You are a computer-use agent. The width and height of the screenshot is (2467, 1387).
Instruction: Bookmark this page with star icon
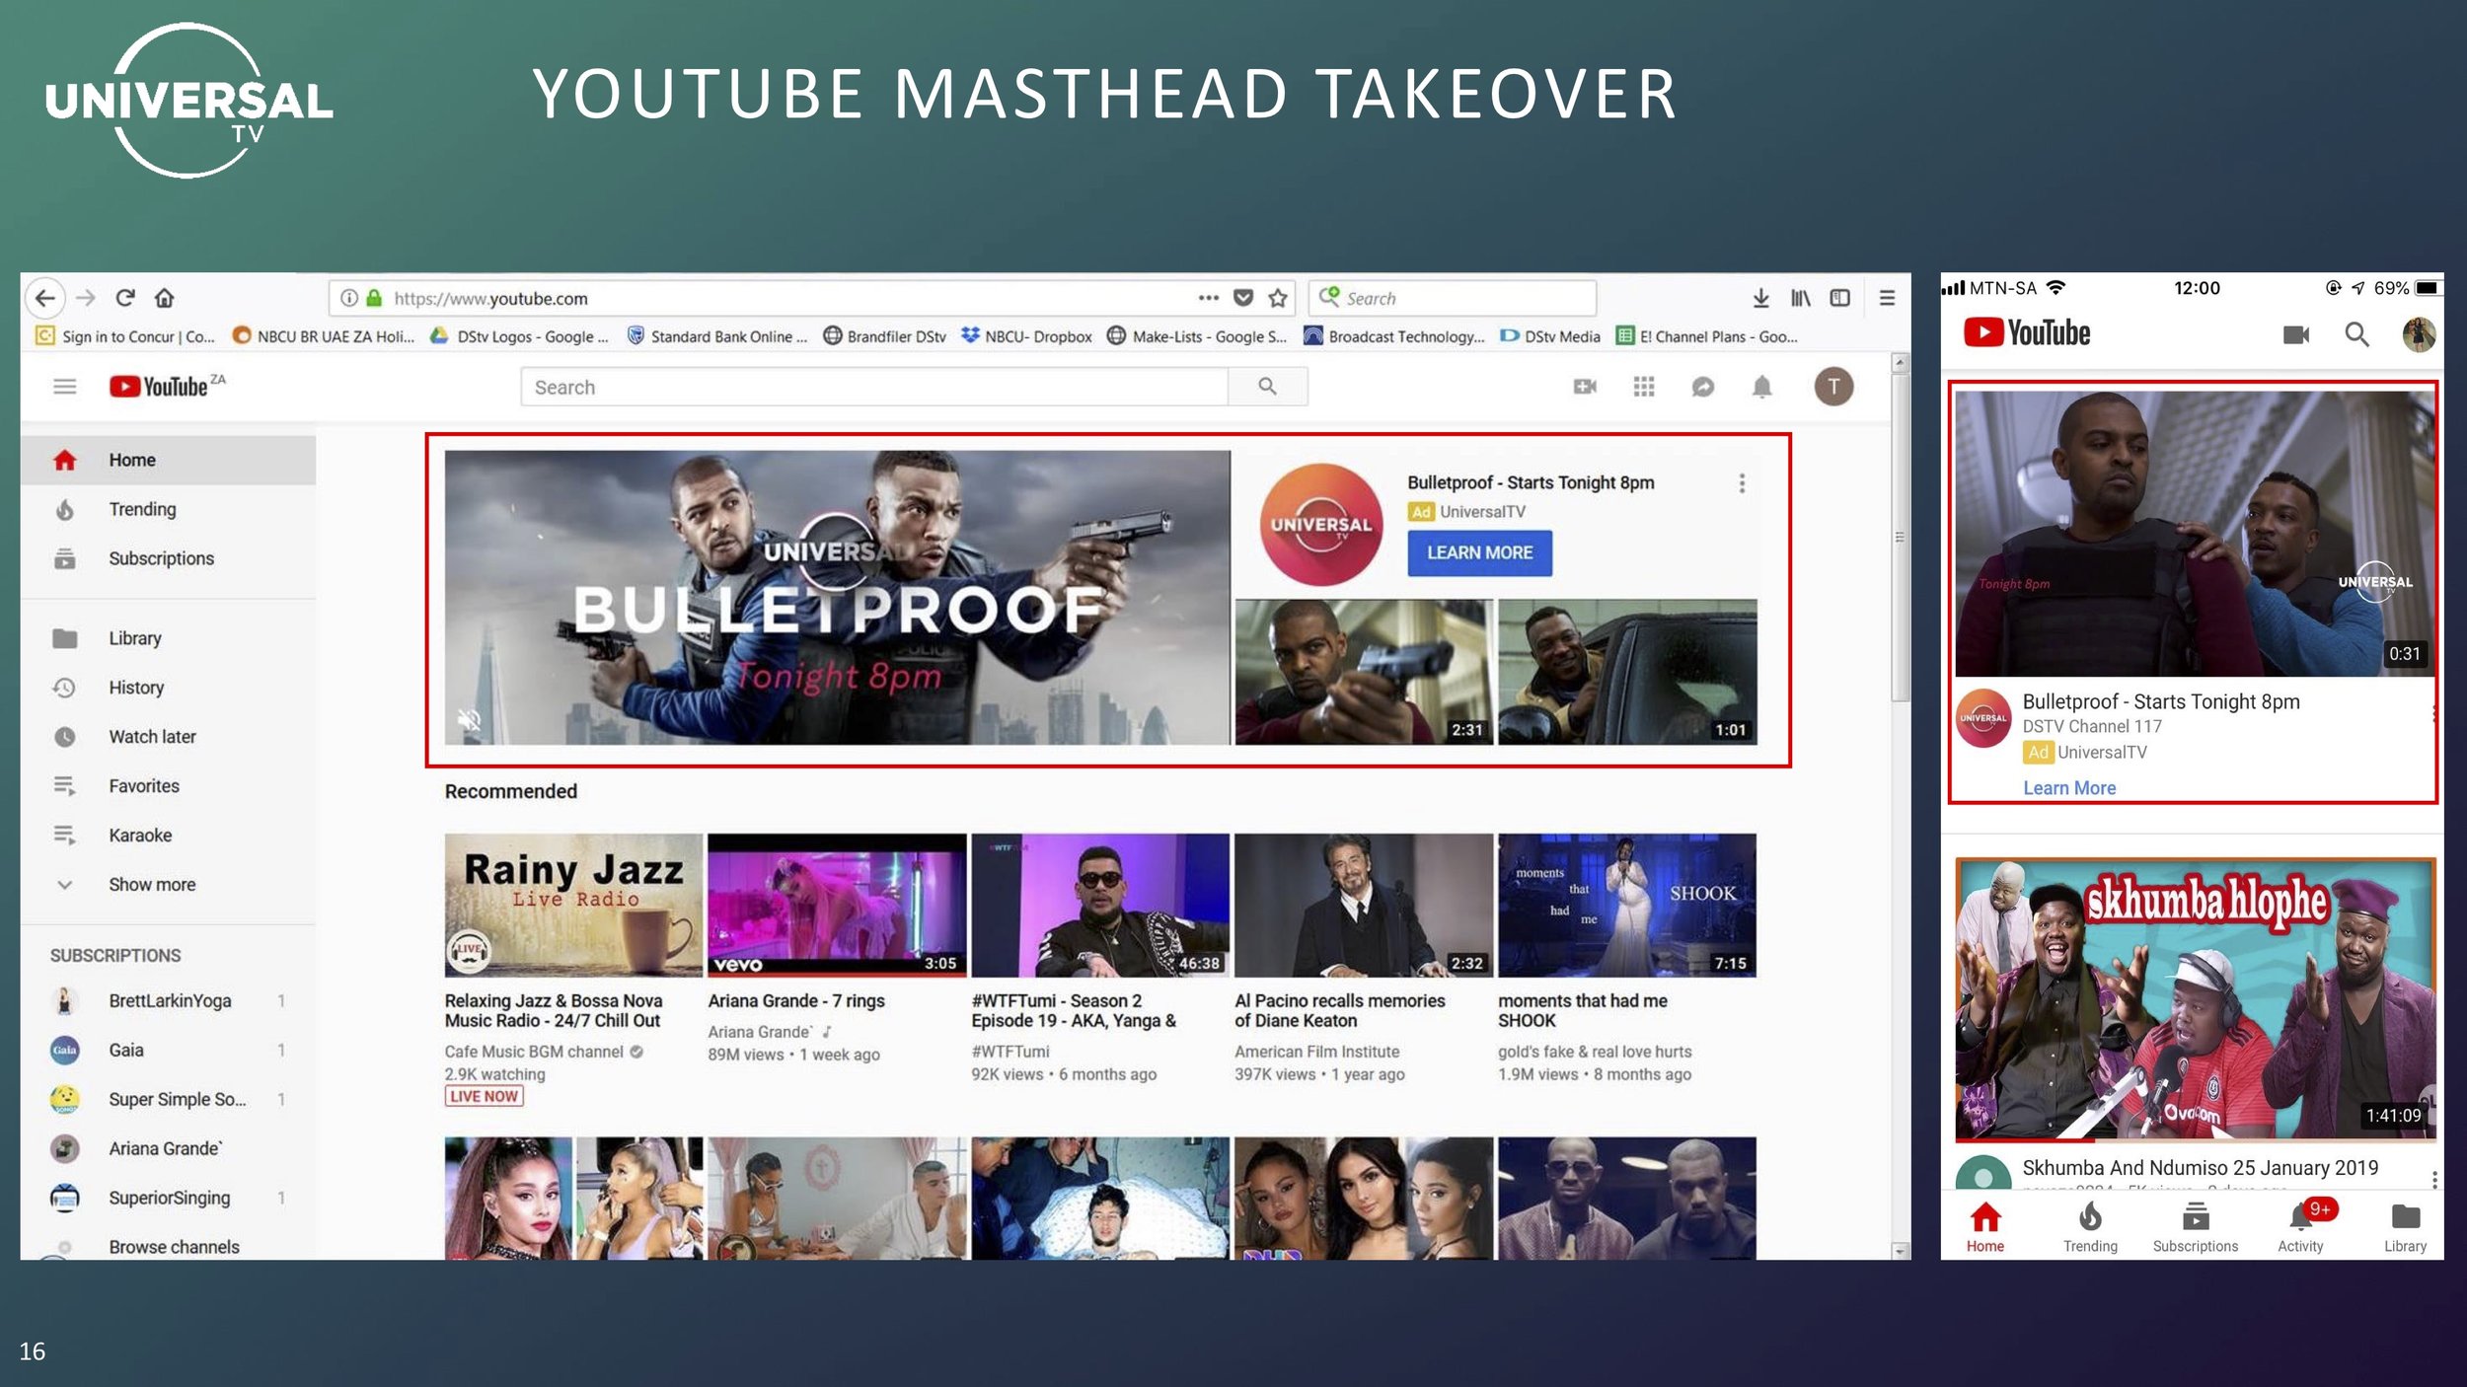pos(1278,298)
